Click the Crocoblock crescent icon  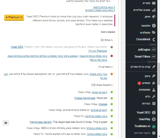click(x=154, y=39)
